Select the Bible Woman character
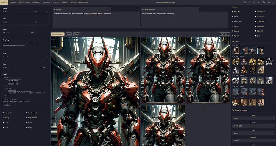The height and width of the screenshot is (146, 276). [x=260, y=12]
